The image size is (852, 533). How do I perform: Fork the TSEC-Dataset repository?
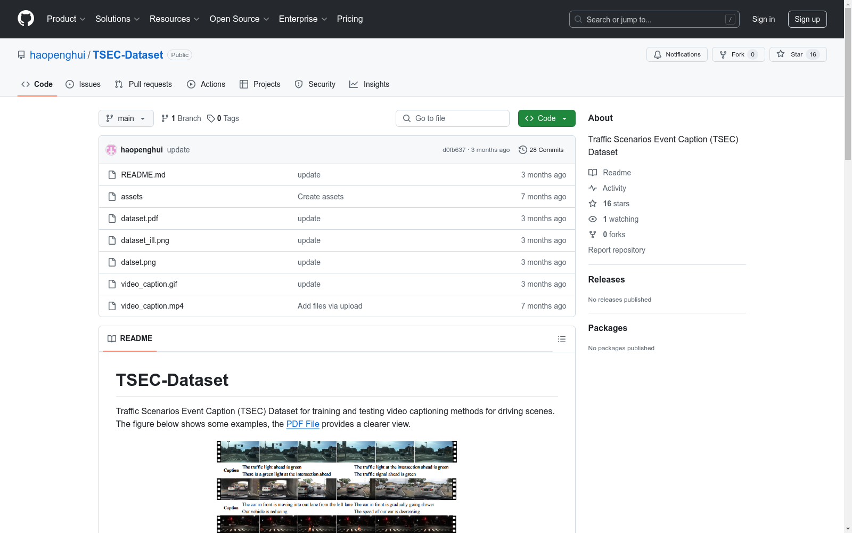[738, 54]
